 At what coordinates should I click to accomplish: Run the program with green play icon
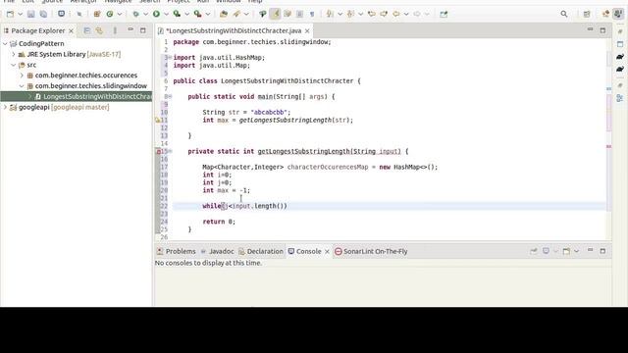(x=156, y=14)
